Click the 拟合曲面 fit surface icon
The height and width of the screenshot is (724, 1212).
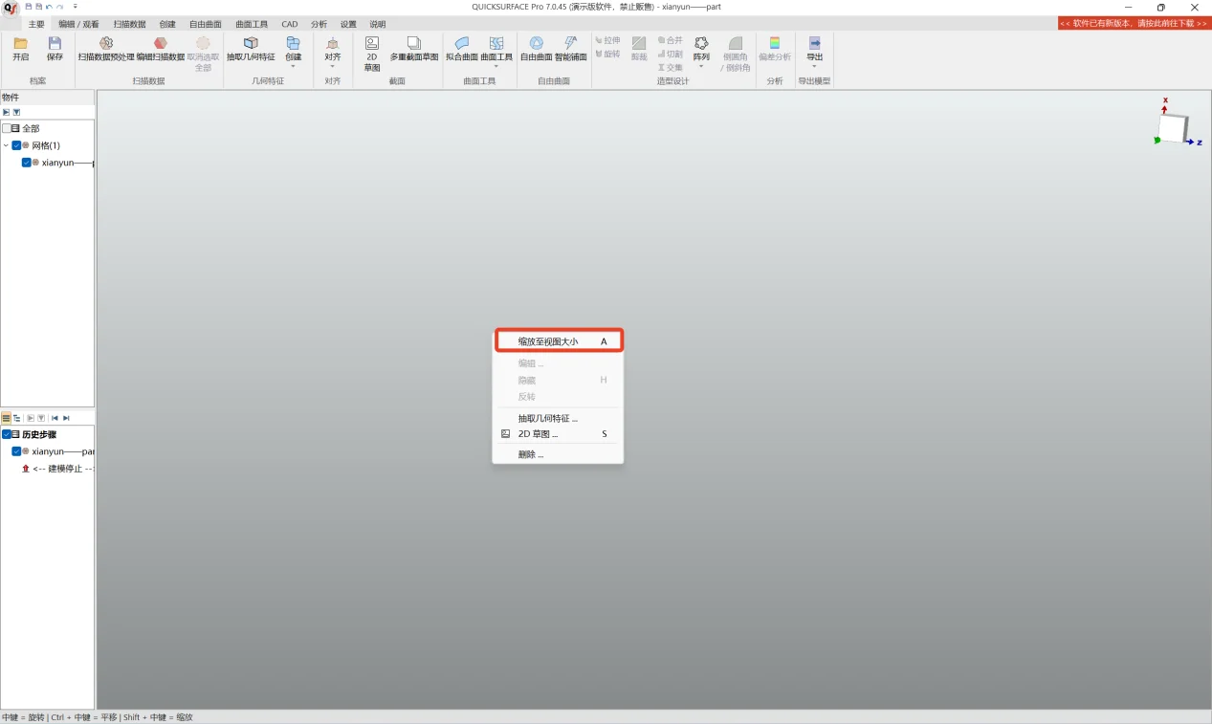(x=462, y=44)
